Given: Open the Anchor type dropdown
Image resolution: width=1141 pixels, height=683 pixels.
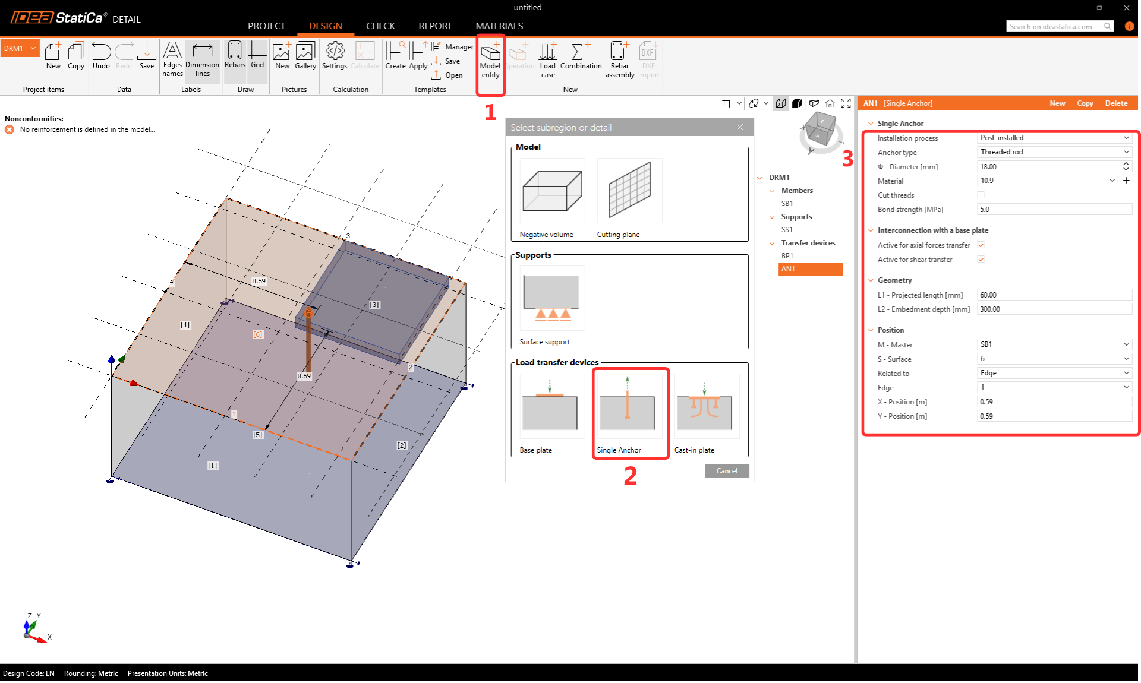Looking at the screenshot, I should (x=1054, y=152).
